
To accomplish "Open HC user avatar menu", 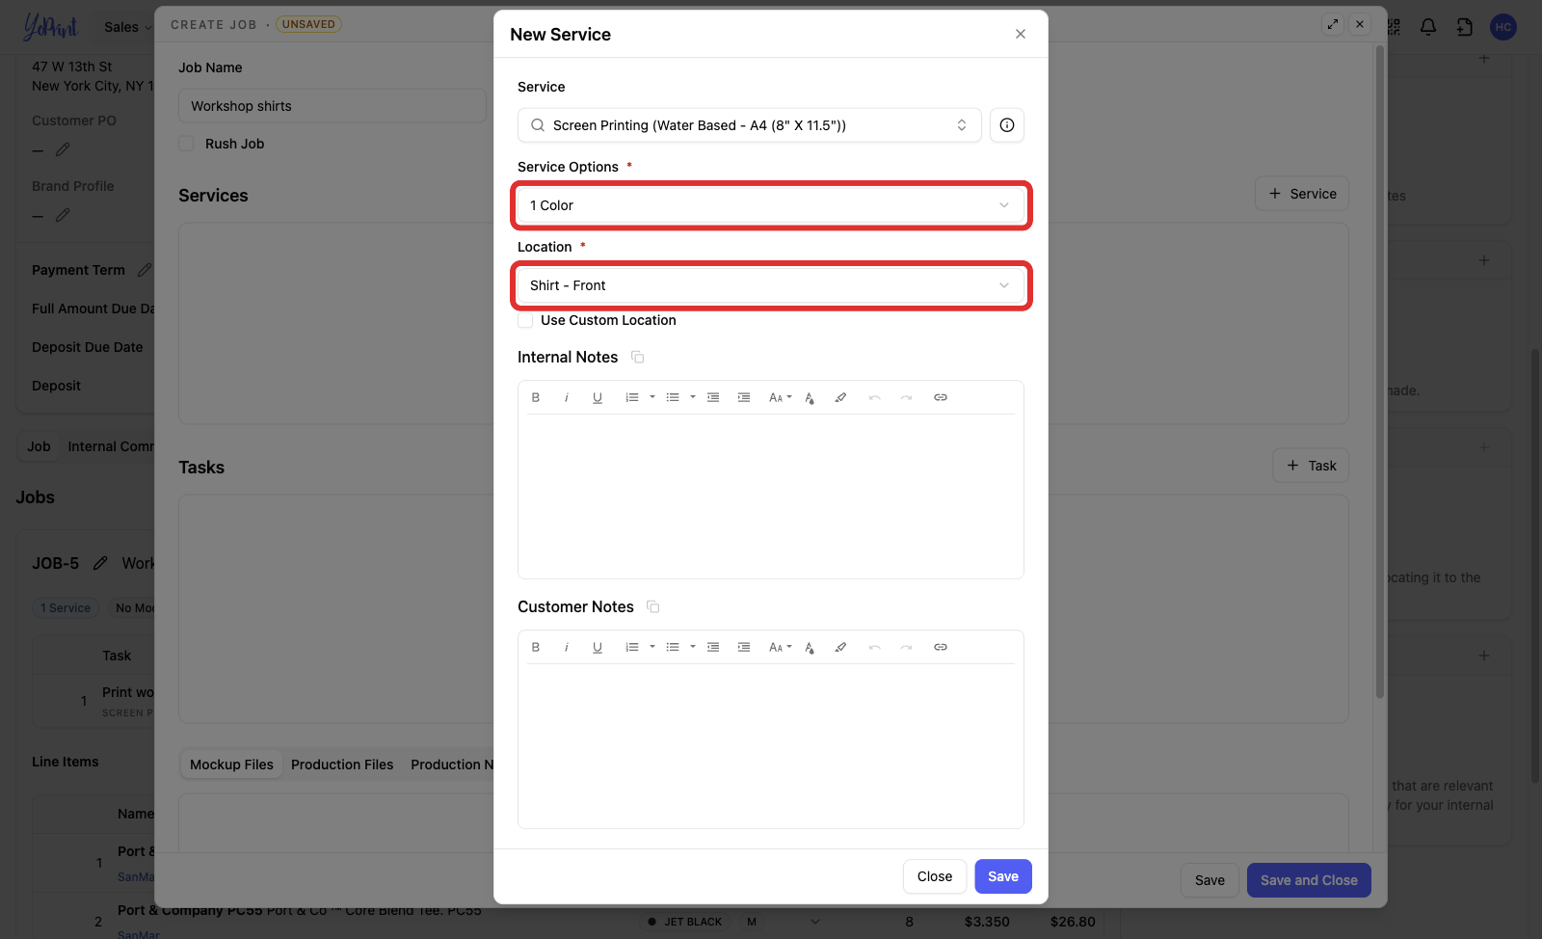I will 1503,27.
